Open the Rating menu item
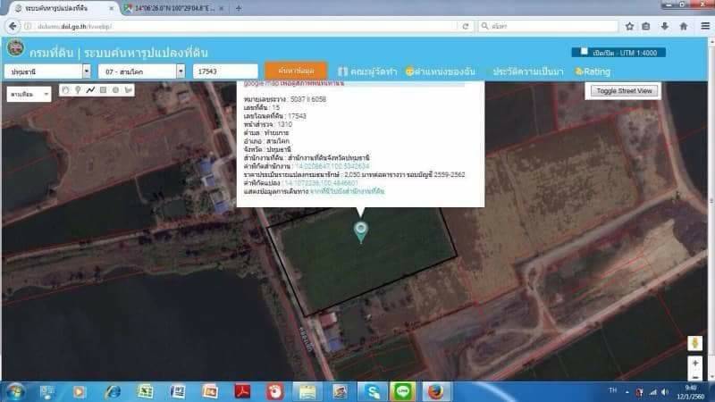The height and width of the screenshot is (402, 715). pyautogui.click(x=593, y=71)
